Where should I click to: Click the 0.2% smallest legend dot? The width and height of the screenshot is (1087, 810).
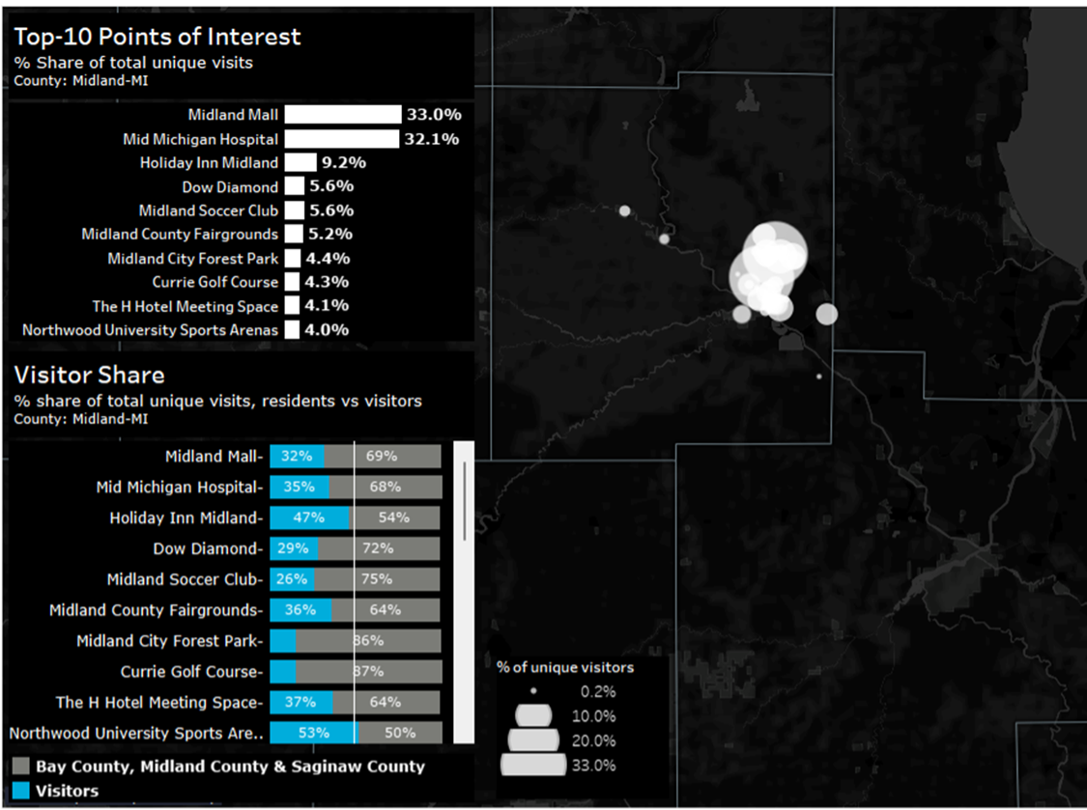[x=532, y=692]
